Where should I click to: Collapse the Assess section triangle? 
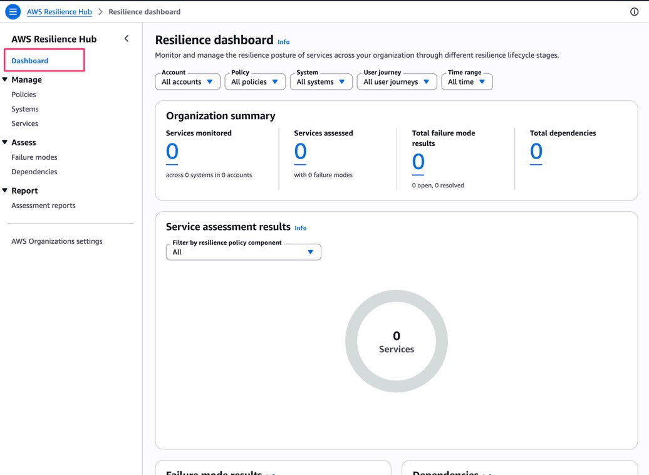pyautogui.click(x=5, y=142)
